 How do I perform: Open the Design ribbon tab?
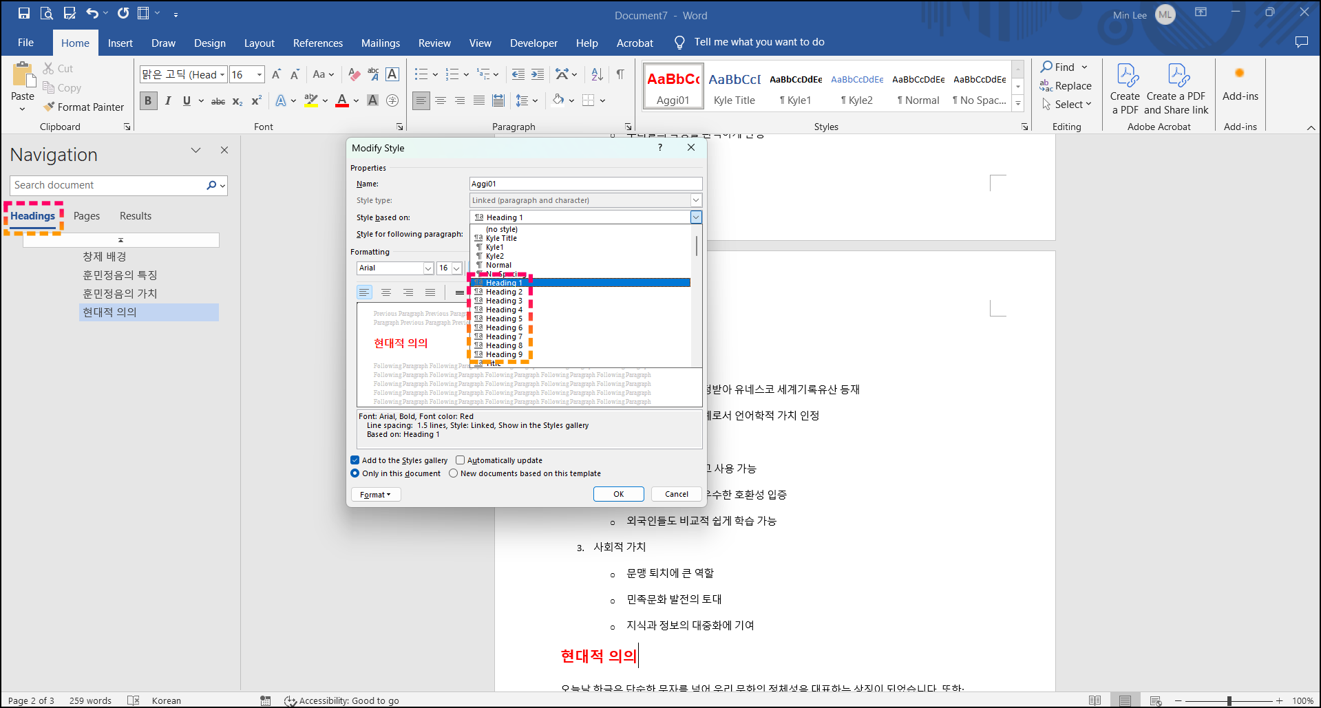point(210,43)
